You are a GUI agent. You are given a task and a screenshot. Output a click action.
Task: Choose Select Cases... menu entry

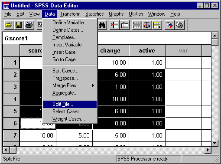coord(70,112)
